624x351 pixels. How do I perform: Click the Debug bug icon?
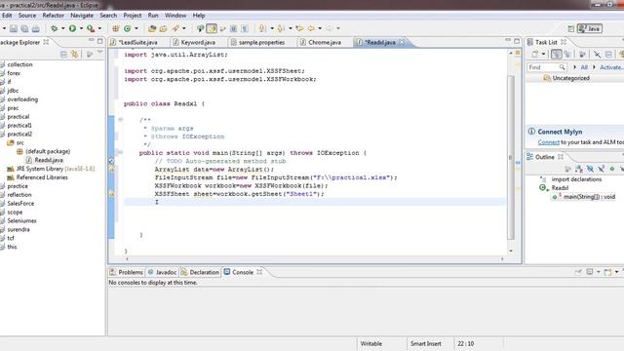tap(55, 28)
